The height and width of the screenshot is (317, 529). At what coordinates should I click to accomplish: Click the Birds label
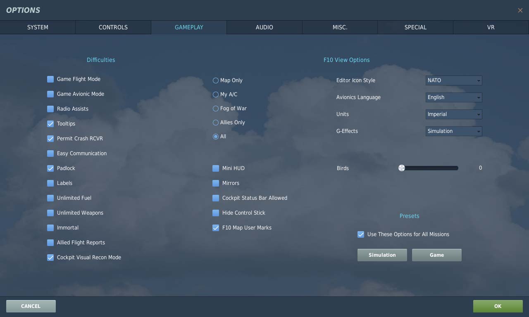(343, 168)
